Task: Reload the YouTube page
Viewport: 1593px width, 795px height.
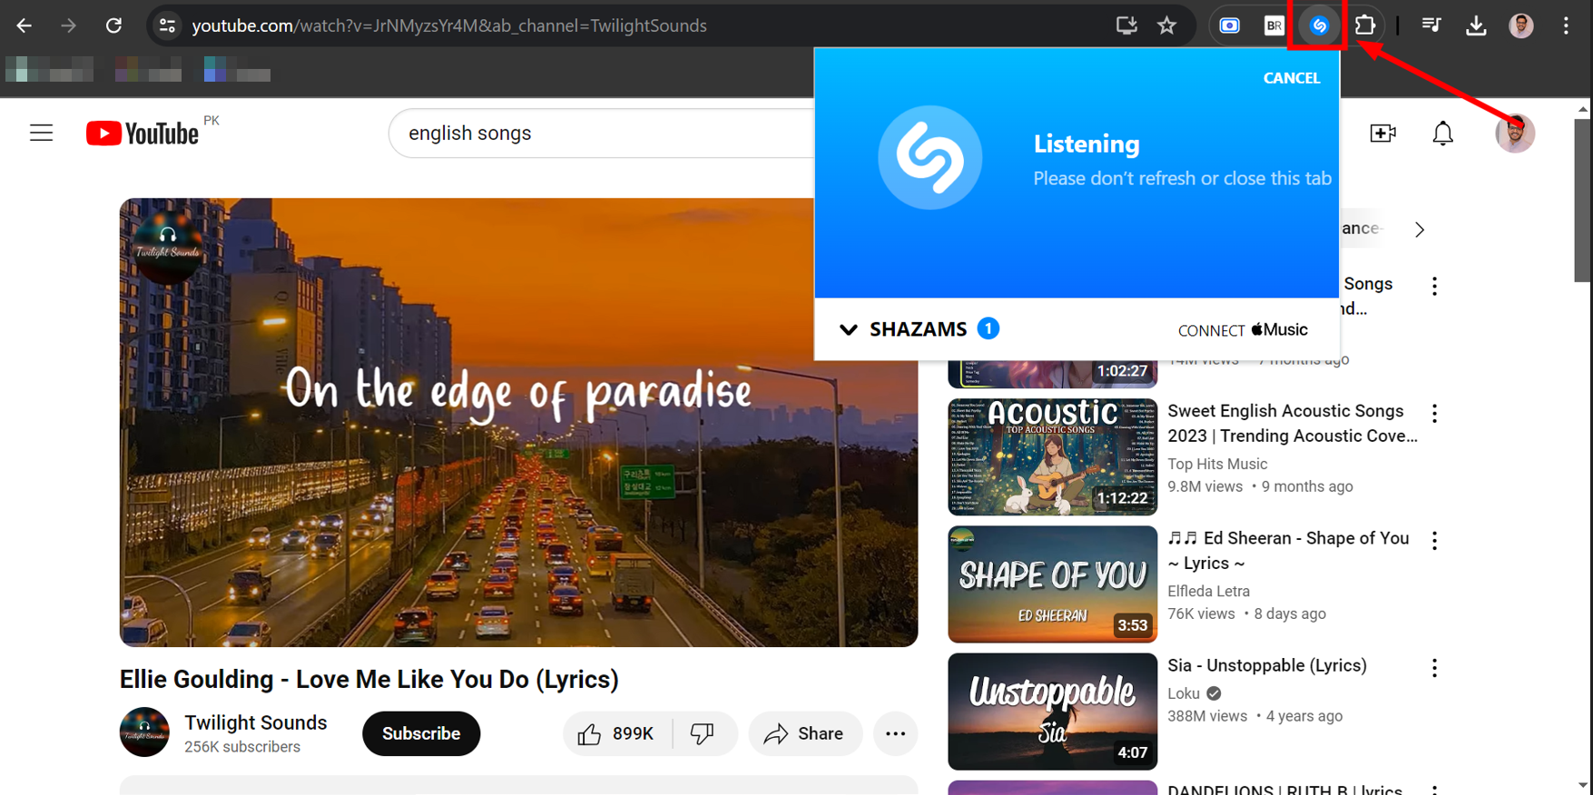Action: point(113,25)
